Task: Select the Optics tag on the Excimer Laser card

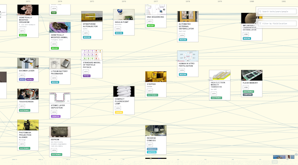Action: pos(22,79)
